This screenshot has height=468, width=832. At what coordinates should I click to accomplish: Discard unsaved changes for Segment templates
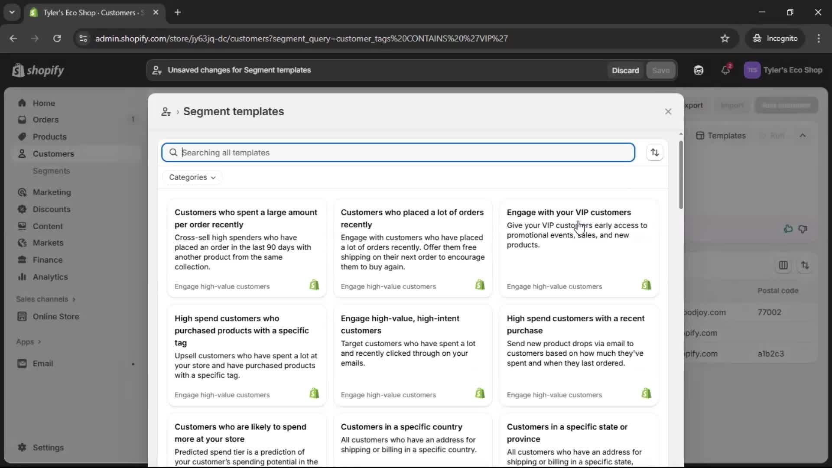(x=625, y=70)
